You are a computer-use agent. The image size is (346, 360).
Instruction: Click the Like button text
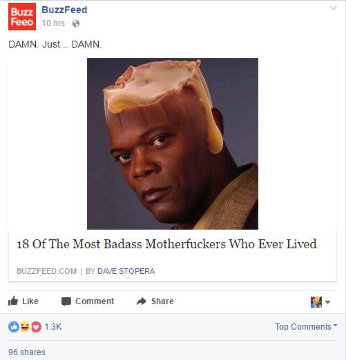click(x=30, y=301)
